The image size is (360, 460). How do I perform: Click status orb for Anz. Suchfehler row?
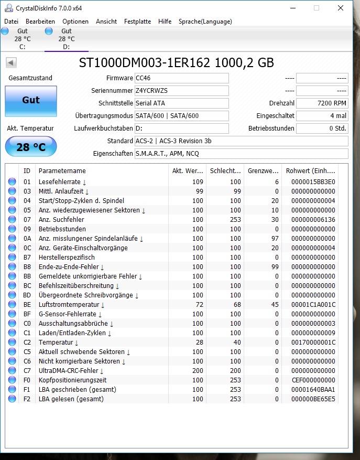pos(12,219)
